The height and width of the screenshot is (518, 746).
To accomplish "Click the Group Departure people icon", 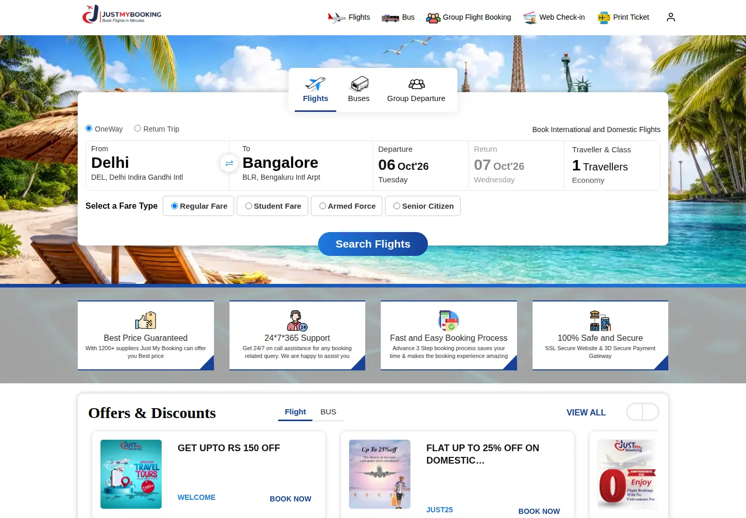I will pos(417,84).
